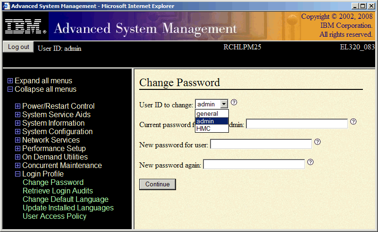378x232 pixels.
Task: Select 'general' from the user ID list
Action: [212, 113]
